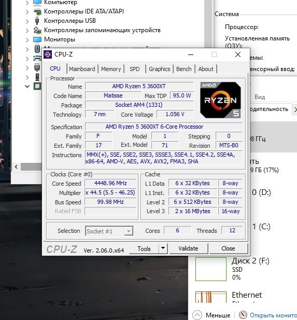Click the IDE ATA/ATAPI controllers icon
This screenshot has width=297, height=320.
coord(37,11)
